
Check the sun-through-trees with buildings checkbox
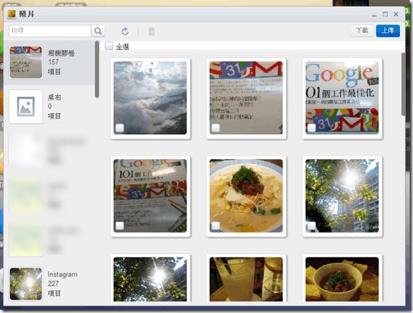click(311, 226)
